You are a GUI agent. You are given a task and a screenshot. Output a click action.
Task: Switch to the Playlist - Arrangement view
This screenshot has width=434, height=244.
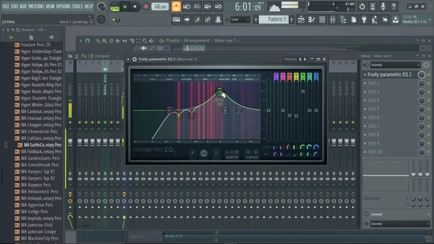click(188, 40)
